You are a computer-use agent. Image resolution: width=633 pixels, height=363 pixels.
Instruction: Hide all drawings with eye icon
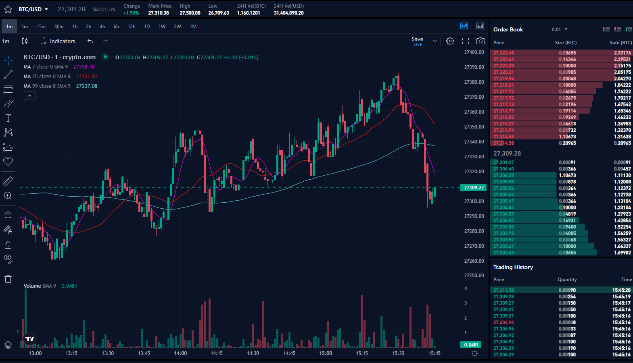[x=8, y=259]
